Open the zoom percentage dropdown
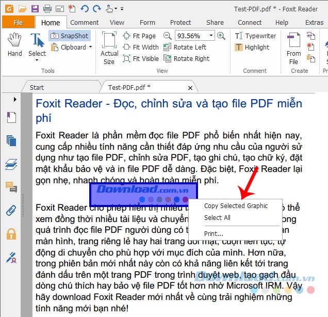The image size is (328, 317). click(211, 36)
